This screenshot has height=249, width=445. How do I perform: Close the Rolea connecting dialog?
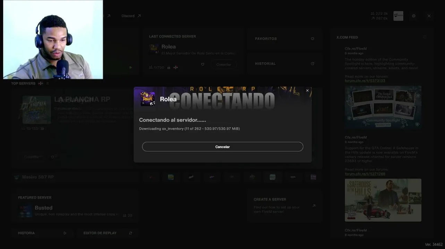pyautogui.click(x=307, y=91)
